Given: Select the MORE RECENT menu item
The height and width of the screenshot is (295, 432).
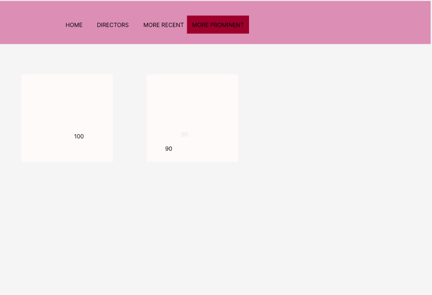Looking at the screenshot, I should coord(163,25).
